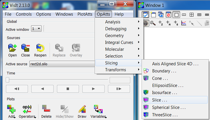210x120 pixels.
Task: Select the 1x2 window layout icon
Action: click(184, 15)
